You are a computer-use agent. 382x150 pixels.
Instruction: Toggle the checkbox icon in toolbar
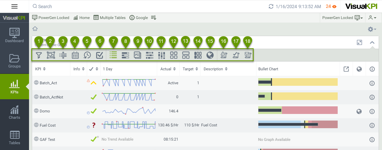100,55
